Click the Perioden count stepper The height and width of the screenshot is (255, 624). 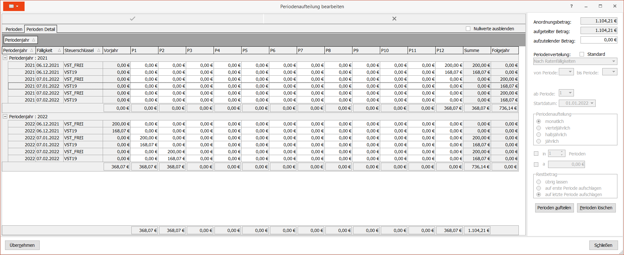click(x=562, y=154)
